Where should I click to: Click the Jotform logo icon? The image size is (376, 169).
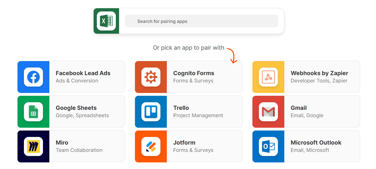pos(151,146)
